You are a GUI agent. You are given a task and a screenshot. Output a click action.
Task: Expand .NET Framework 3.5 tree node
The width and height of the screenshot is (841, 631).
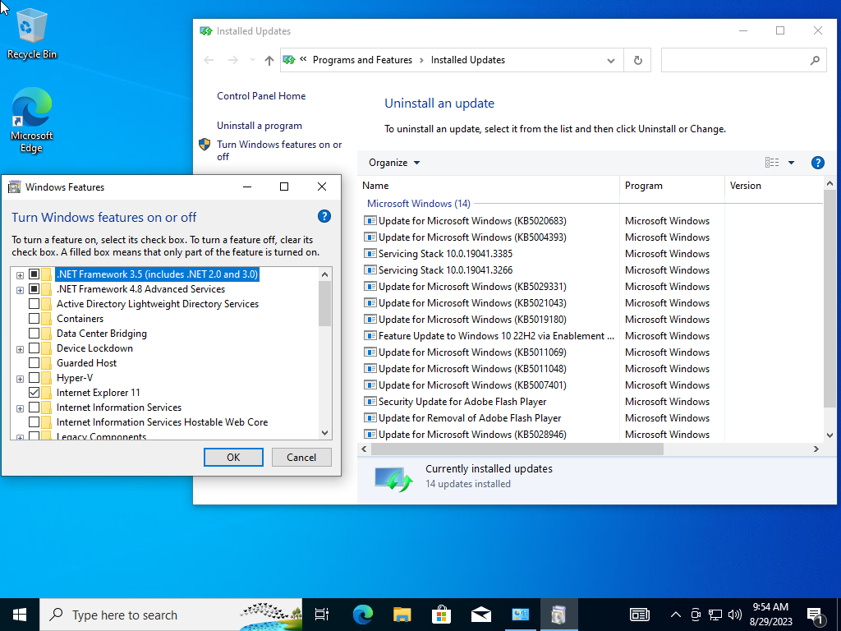[x=20, y=275]
